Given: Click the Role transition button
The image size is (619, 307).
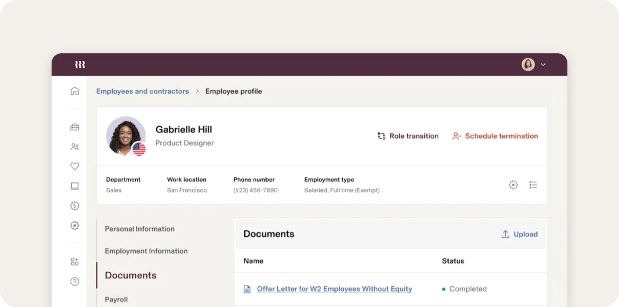Looking at the screenshot, I should click(x=408, y=136).
